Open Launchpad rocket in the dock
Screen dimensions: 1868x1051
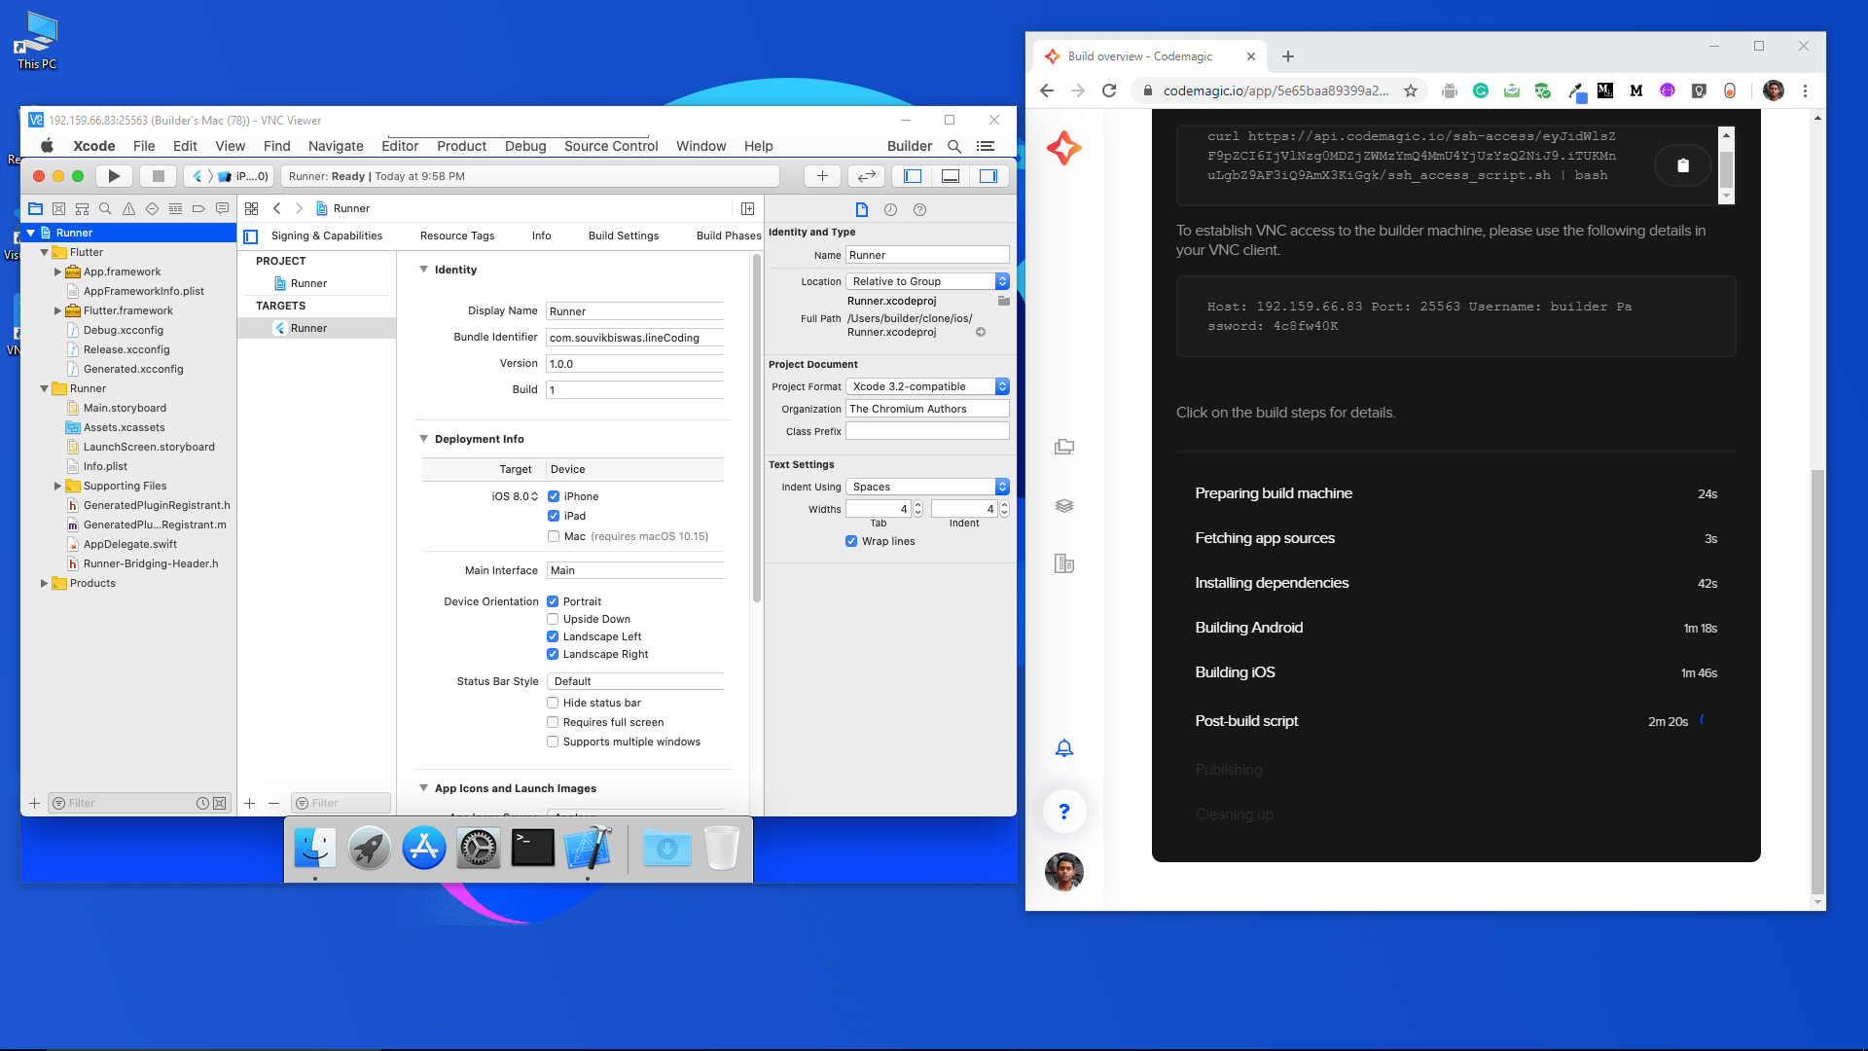coord(370,849)
